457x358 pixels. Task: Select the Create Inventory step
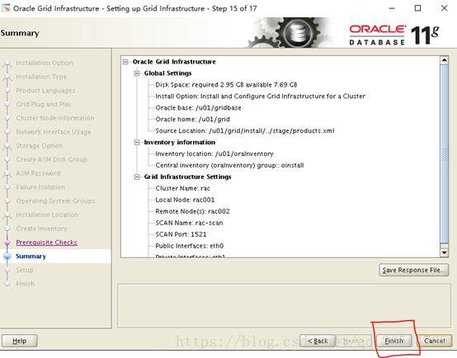41,228
